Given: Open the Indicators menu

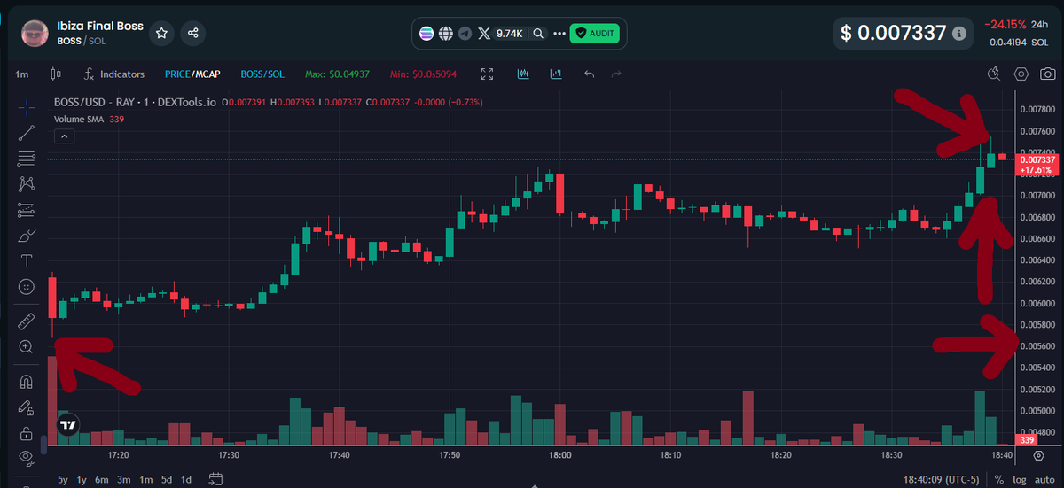Looking at the screenshot, I should 114,74.
